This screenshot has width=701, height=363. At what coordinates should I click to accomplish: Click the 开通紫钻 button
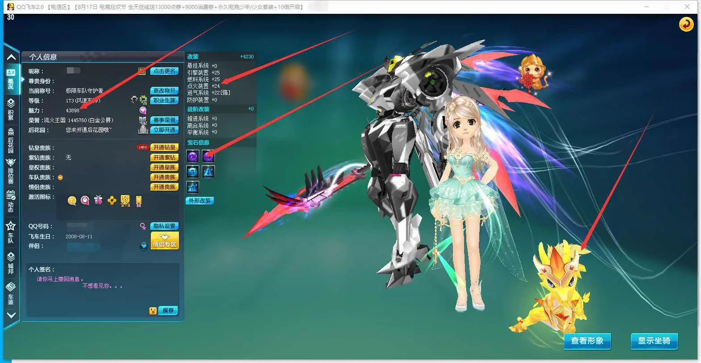coord(164,158)
